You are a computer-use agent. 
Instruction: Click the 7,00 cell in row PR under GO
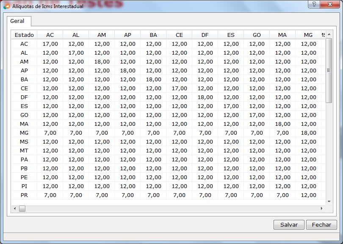pyautogui.click(x=257, y=195)
